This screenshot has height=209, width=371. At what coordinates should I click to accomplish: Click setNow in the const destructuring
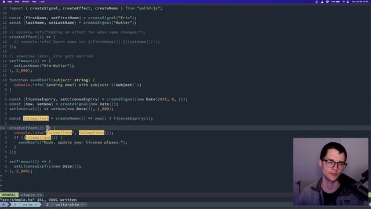click(x=44, y=104)
